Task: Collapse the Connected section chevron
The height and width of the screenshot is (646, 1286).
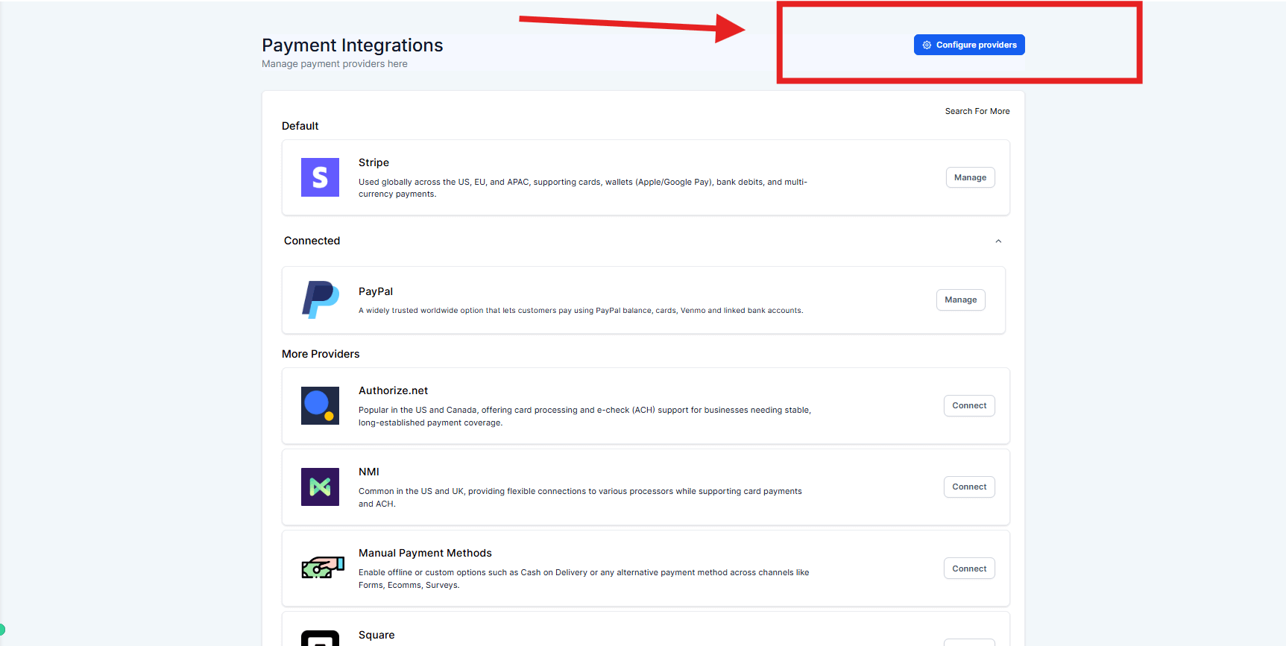Action: (x=998, y=241)
